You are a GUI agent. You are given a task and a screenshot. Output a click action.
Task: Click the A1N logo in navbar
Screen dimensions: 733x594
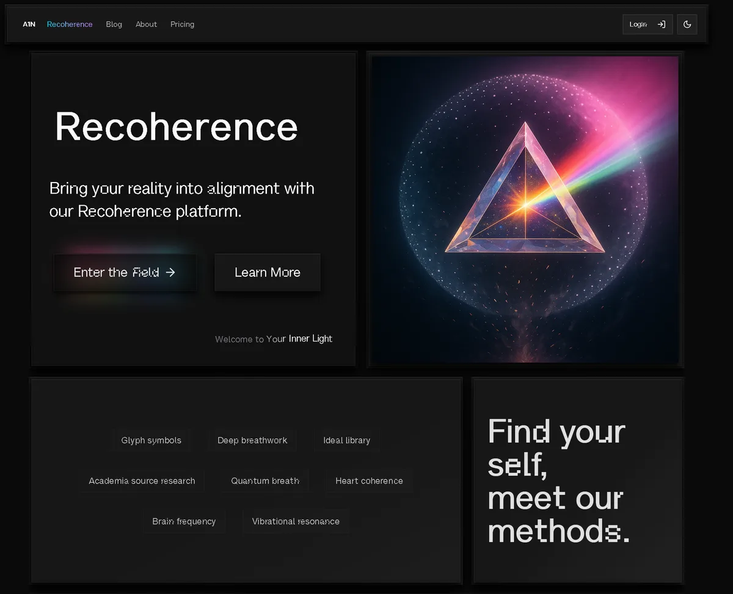point(29,24)
